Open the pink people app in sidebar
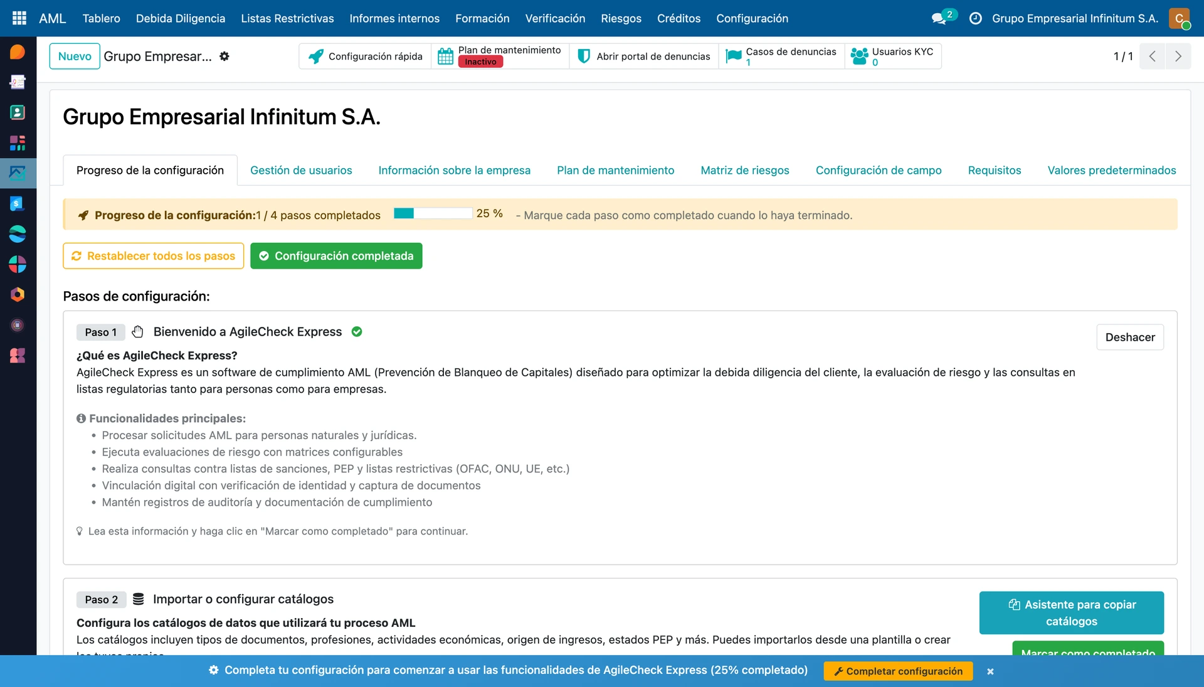This screenshot has height=687, width=1204. point(18,355)
